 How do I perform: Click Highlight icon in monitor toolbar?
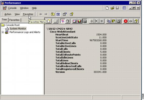(x=102, y=21)
